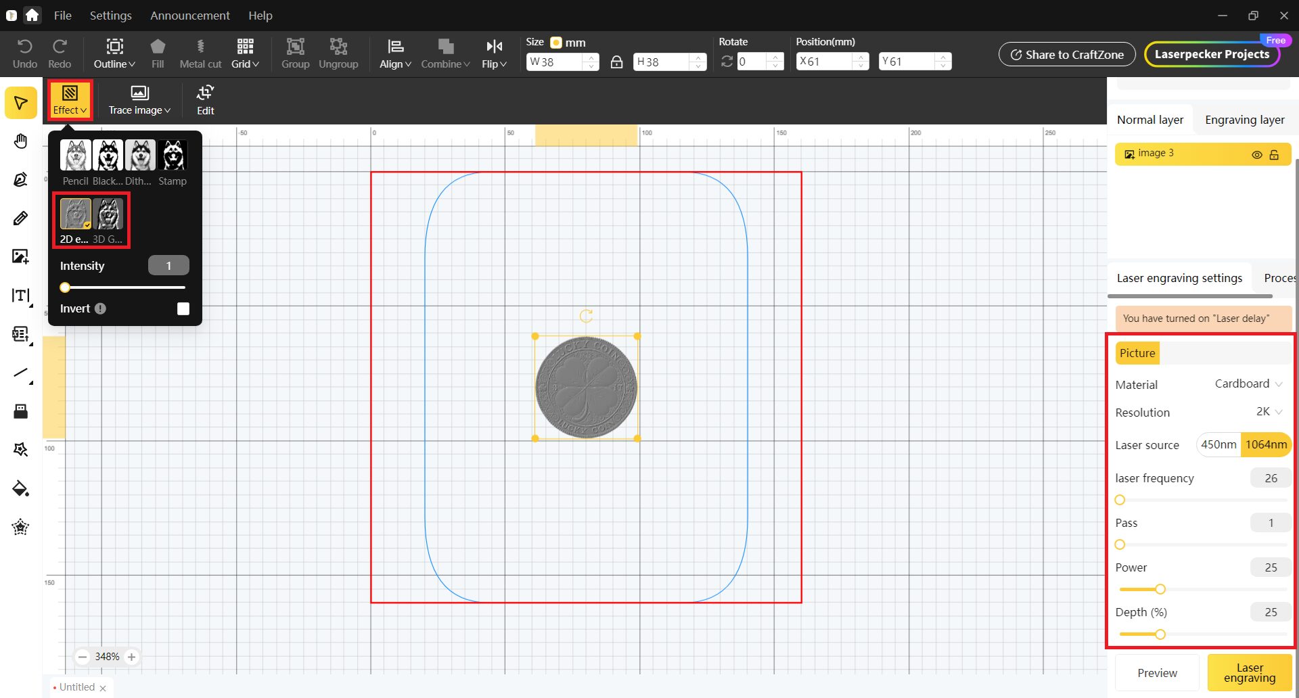
Task: Choose the Pencil effect thumbnail
Action: pyautogui.click(x=76, y=155)
